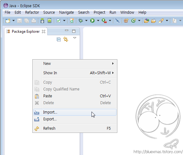Select Export... from the context menu
Viewport: 183px width, 155px height.
click(x=75, y=119)
